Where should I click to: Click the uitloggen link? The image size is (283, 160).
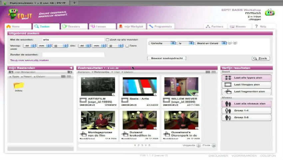pyautogui.click(x=255, y=19)
